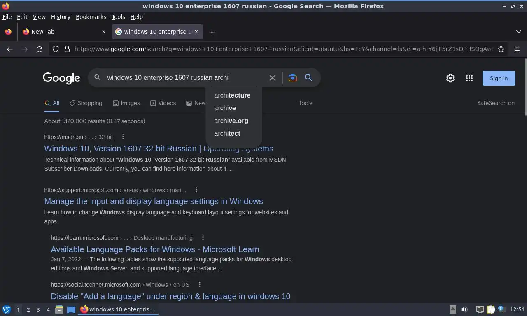Select the Images search filter
This screenshot has height=316, width=527.
coord(126,103)
